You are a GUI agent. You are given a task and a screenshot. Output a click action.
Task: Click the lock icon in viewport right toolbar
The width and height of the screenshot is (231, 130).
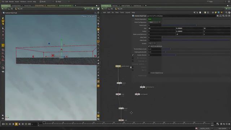tap(98, 23)
